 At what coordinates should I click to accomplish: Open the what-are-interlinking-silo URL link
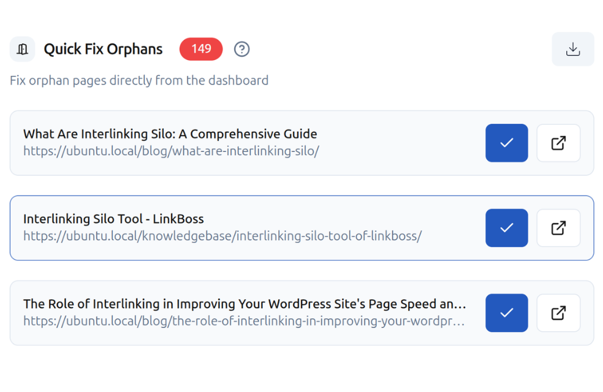(170, 151)
